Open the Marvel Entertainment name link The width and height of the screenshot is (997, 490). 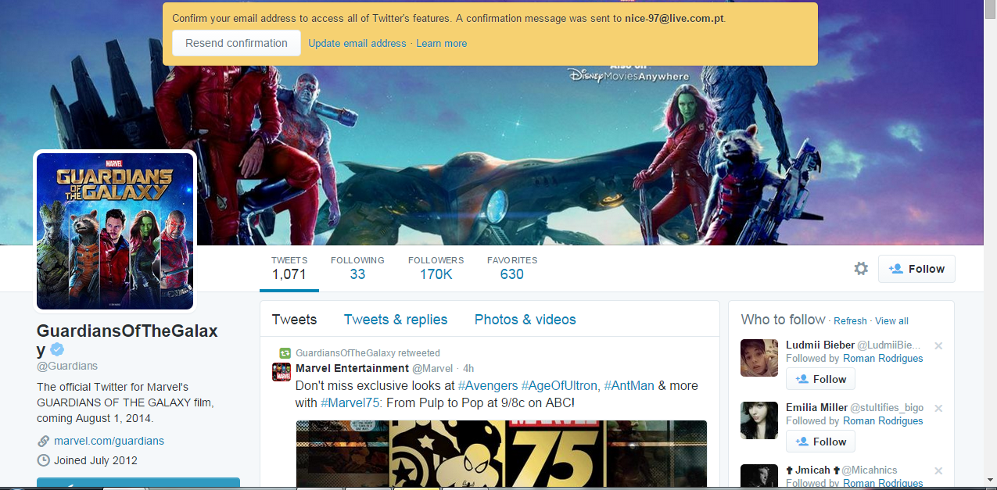coord(352,368)
